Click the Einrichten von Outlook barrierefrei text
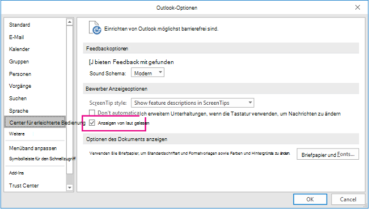 (161, 29)
